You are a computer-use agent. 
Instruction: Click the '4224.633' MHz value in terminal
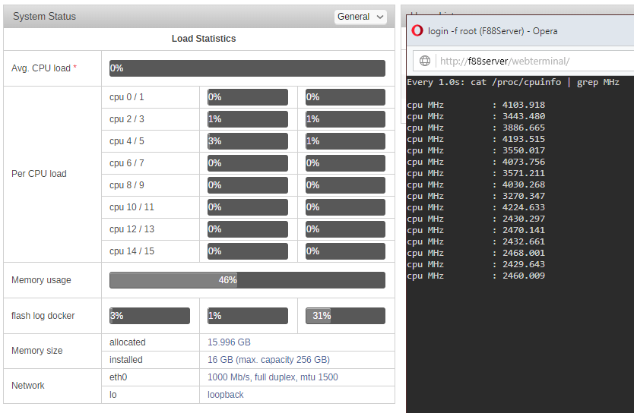(x=523, y=207)
